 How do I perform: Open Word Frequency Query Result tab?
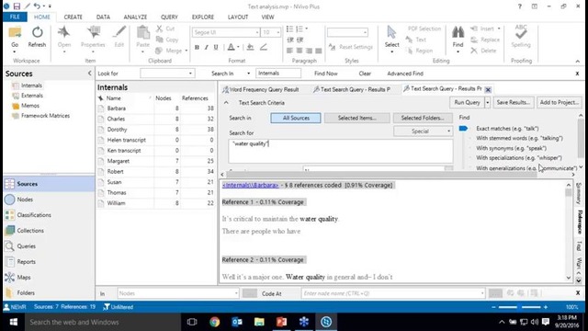pyautogui.click(x=261, y=89)
